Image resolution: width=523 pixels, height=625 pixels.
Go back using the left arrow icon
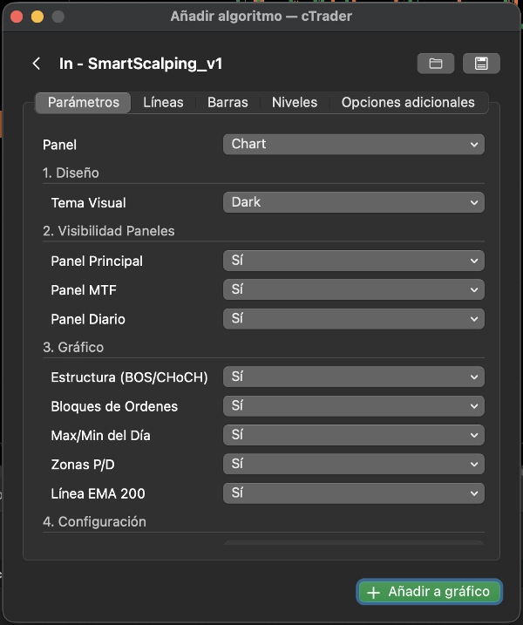tap(37, 64)
